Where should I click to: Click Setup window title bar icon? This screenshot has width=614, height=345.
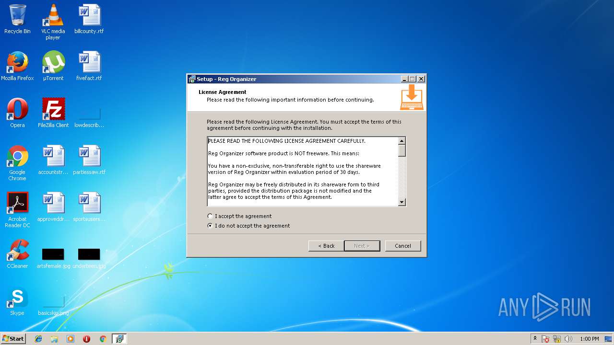(x=192, y=79)
